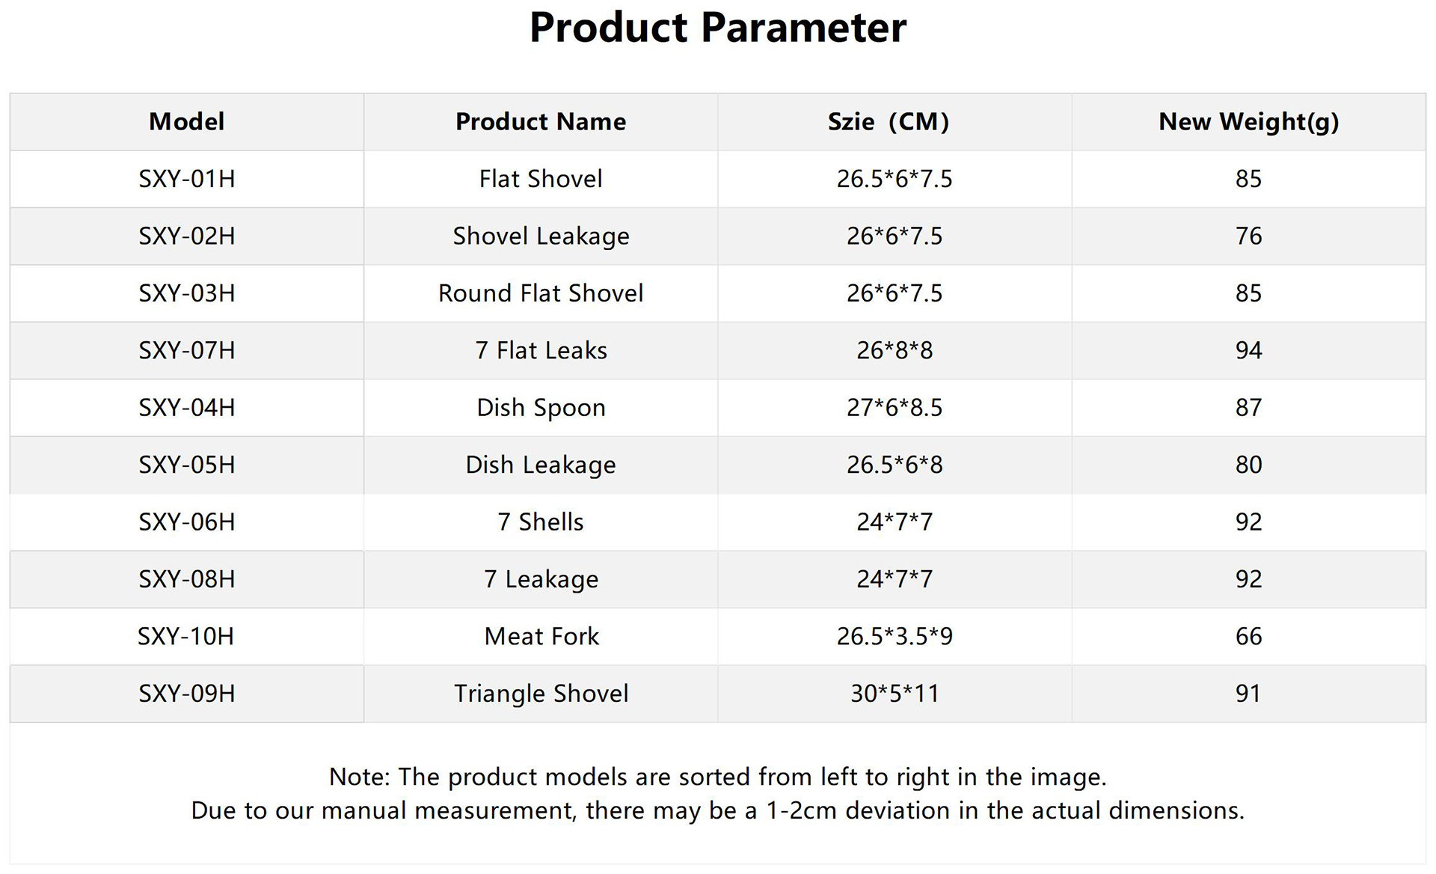The width and height of the screenshot is (1436, 874).
Task: Select the Dish Spoon product name
Action: (540, 408)
